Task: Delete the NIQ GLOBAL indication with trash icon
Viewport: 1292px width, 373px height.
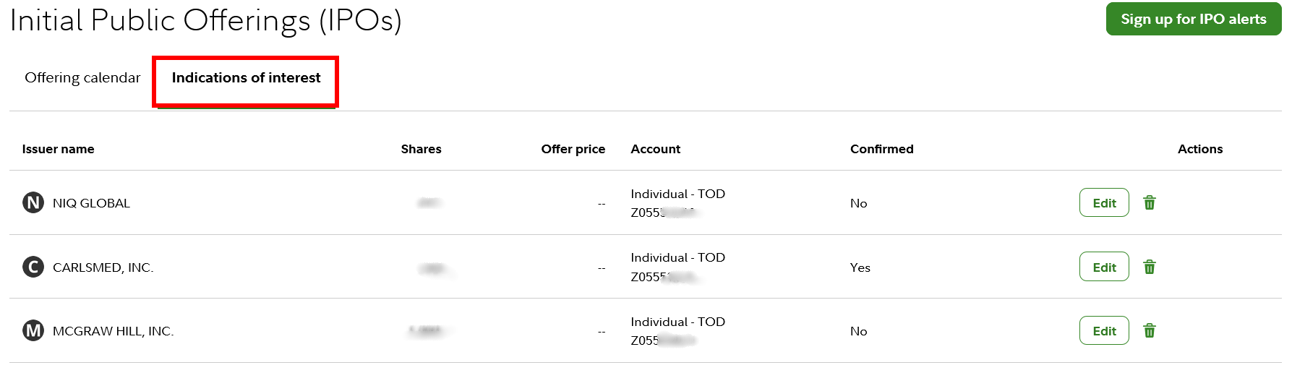Action: coord(1149,202)
